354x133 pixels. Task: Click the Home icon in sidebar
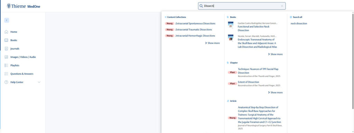[6, 32]
